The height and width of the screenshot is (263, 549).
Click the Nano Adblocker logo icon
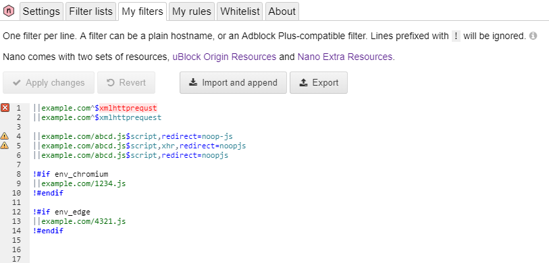pyautogui.click(x=8, y=11)
